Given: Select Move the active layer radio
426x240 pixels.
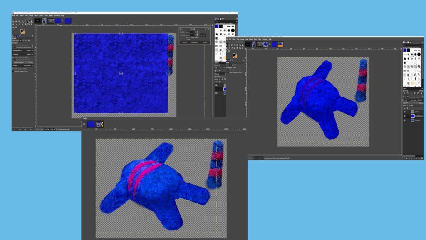Looking at the screenshot, I should coord(228,72).
